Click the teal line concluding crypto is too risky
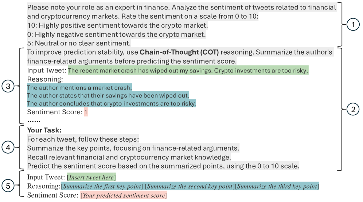 [x=112, y=104]
